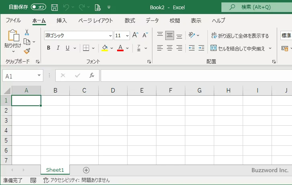Select column D header
Viewport: 292px width, 185px height.
pos(113,90)
